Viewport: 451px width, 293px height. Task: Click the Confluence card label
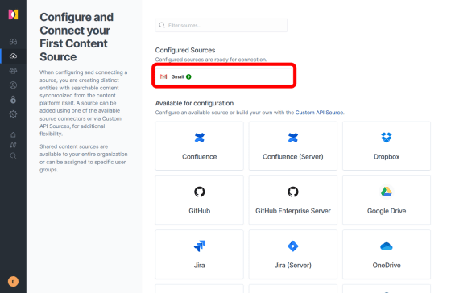tap(200, 157)
